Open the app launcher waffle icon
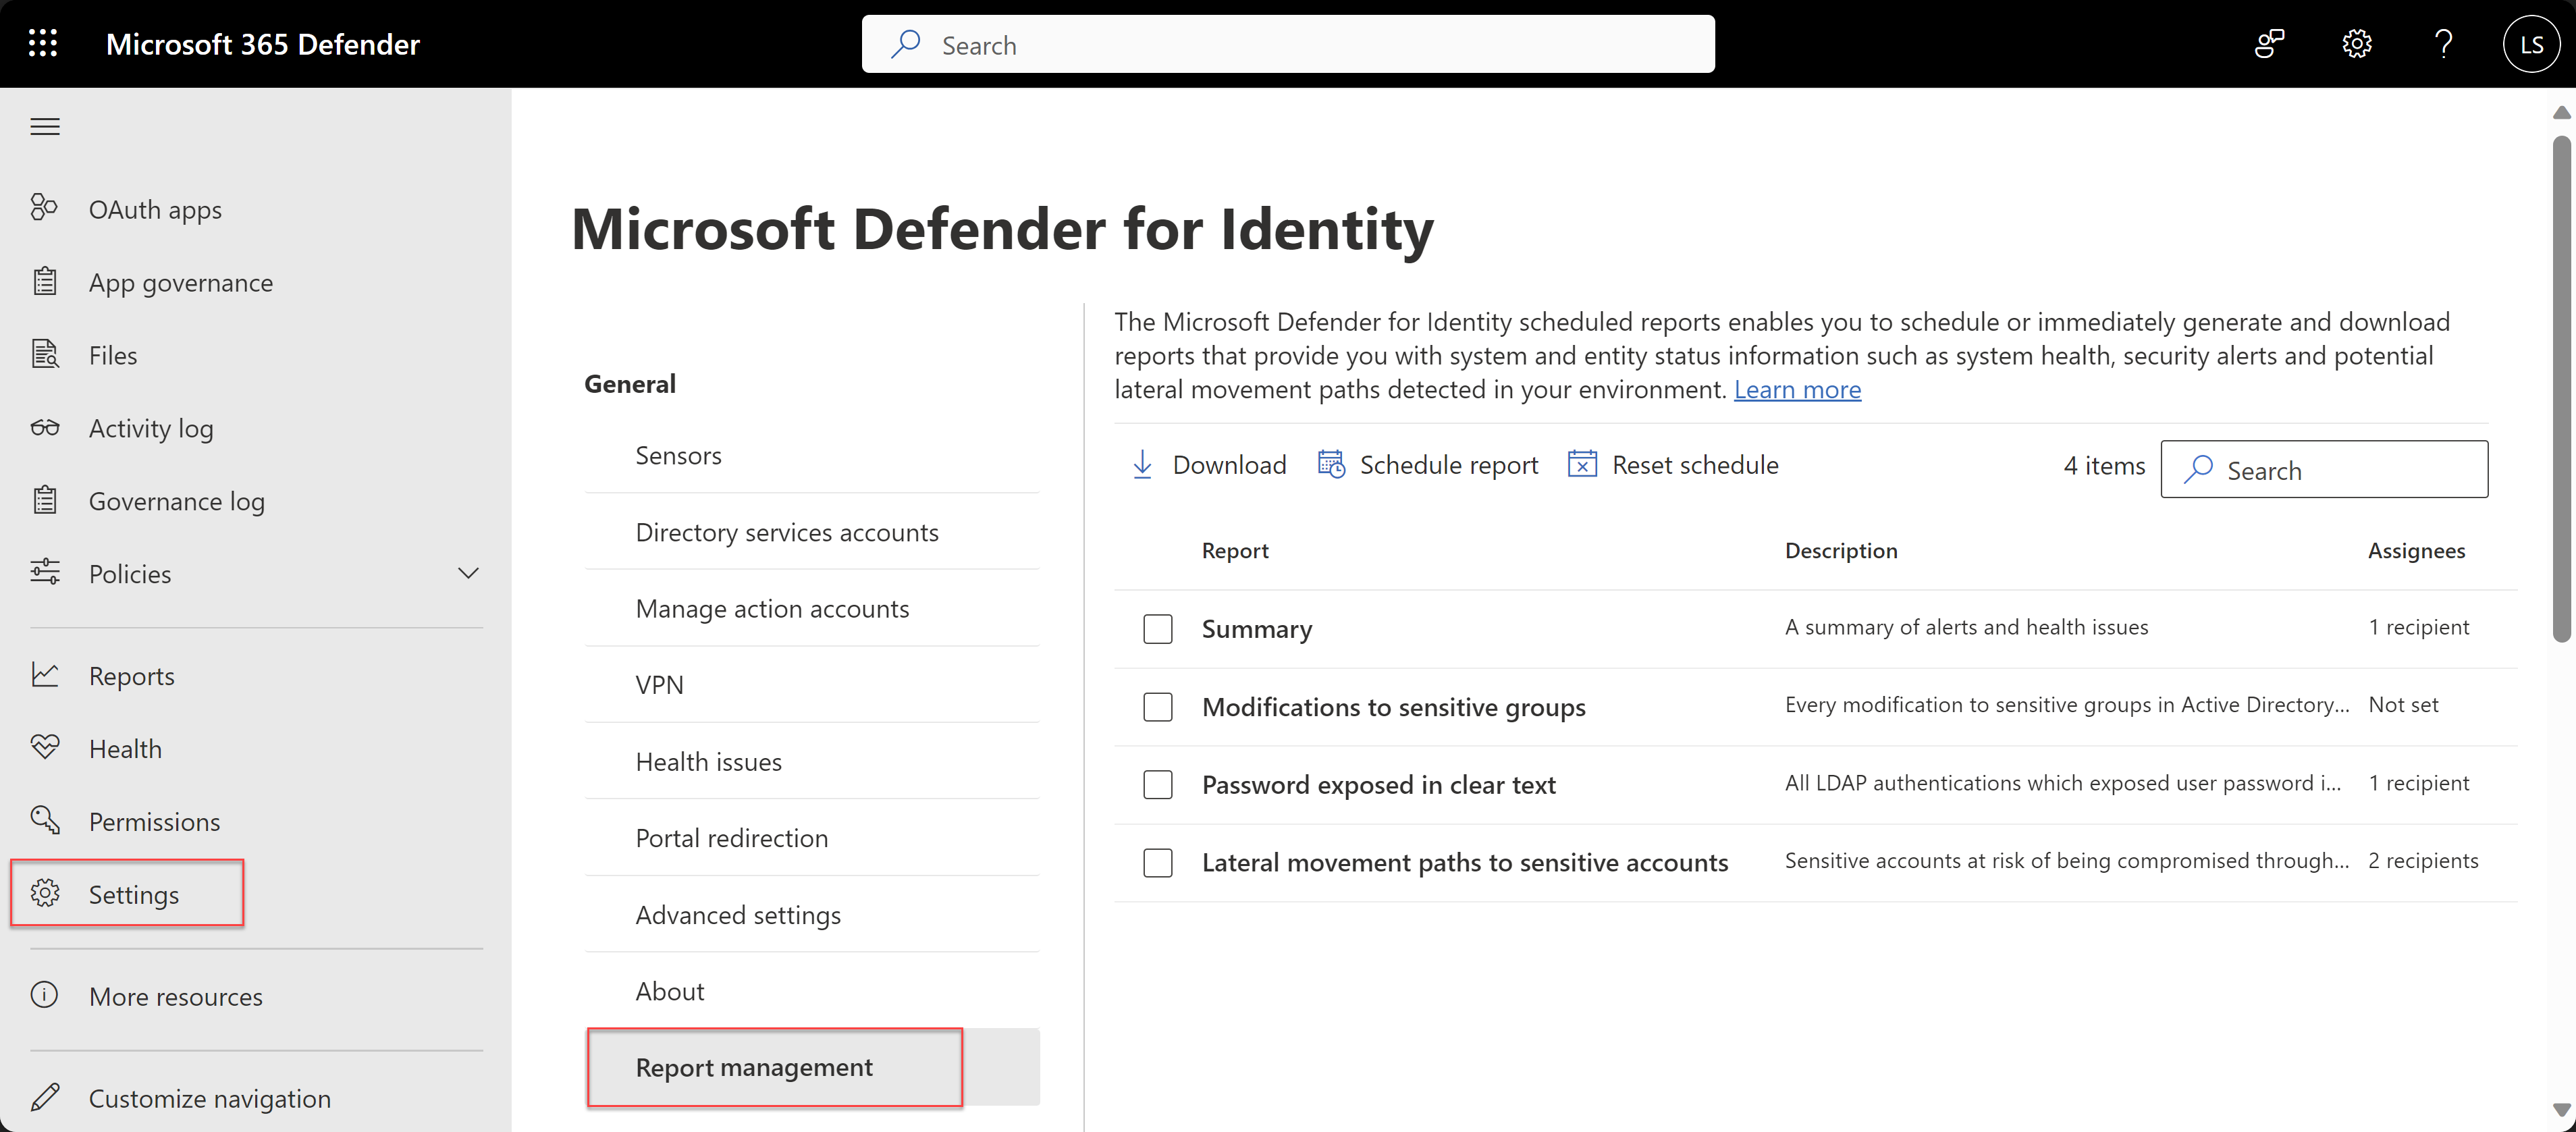 [x=43, y=44]
